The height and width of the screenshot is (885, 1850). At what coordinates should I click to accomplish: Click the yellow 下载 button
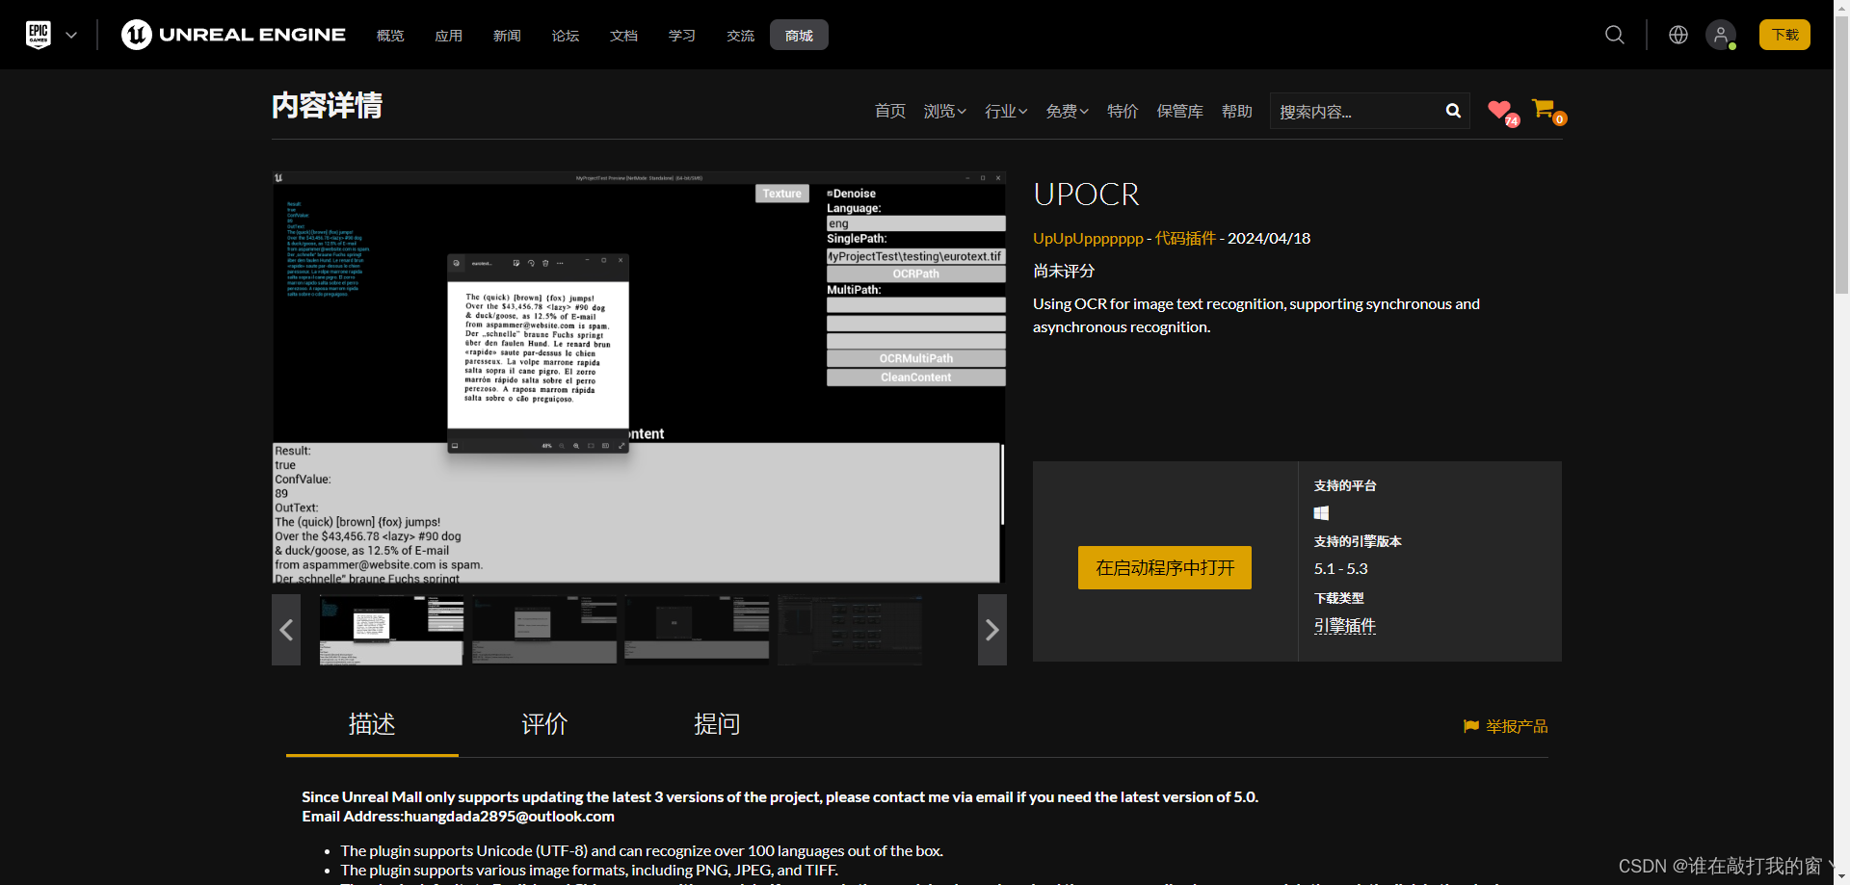1784,35
